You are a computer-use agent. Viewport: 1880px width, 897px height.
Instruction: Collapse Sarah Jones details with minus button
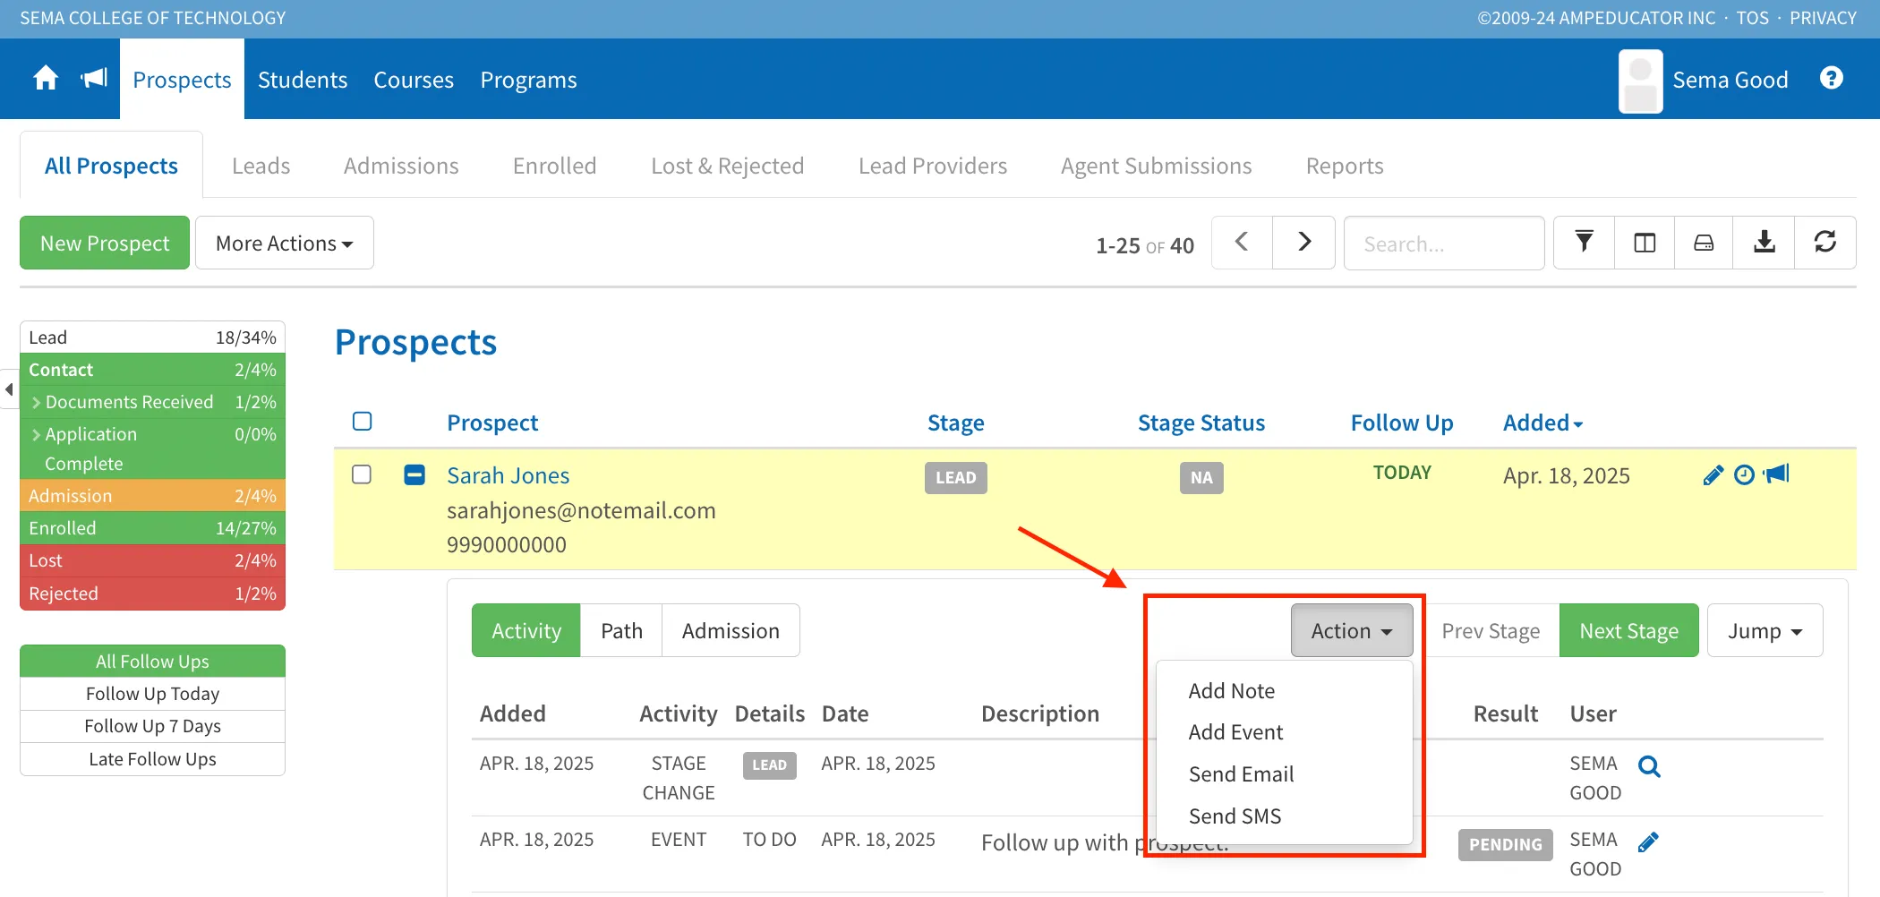coord(414,474)
